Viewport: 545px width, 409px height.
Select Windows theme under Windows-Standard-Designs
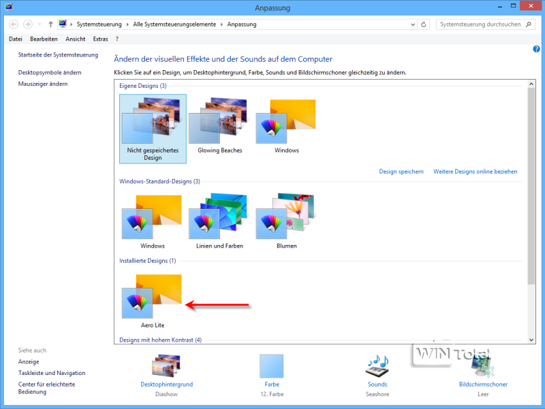point(152,221)
